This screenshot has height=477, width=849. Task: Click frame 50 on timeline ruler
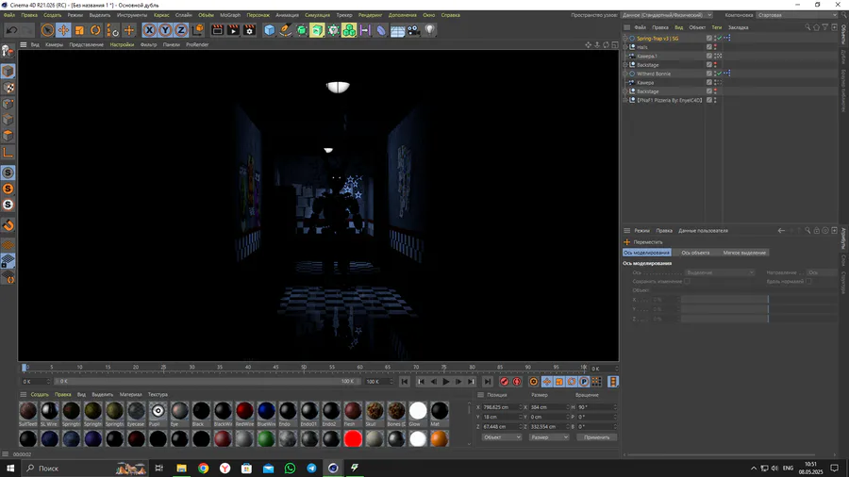(x=304, y=368)
